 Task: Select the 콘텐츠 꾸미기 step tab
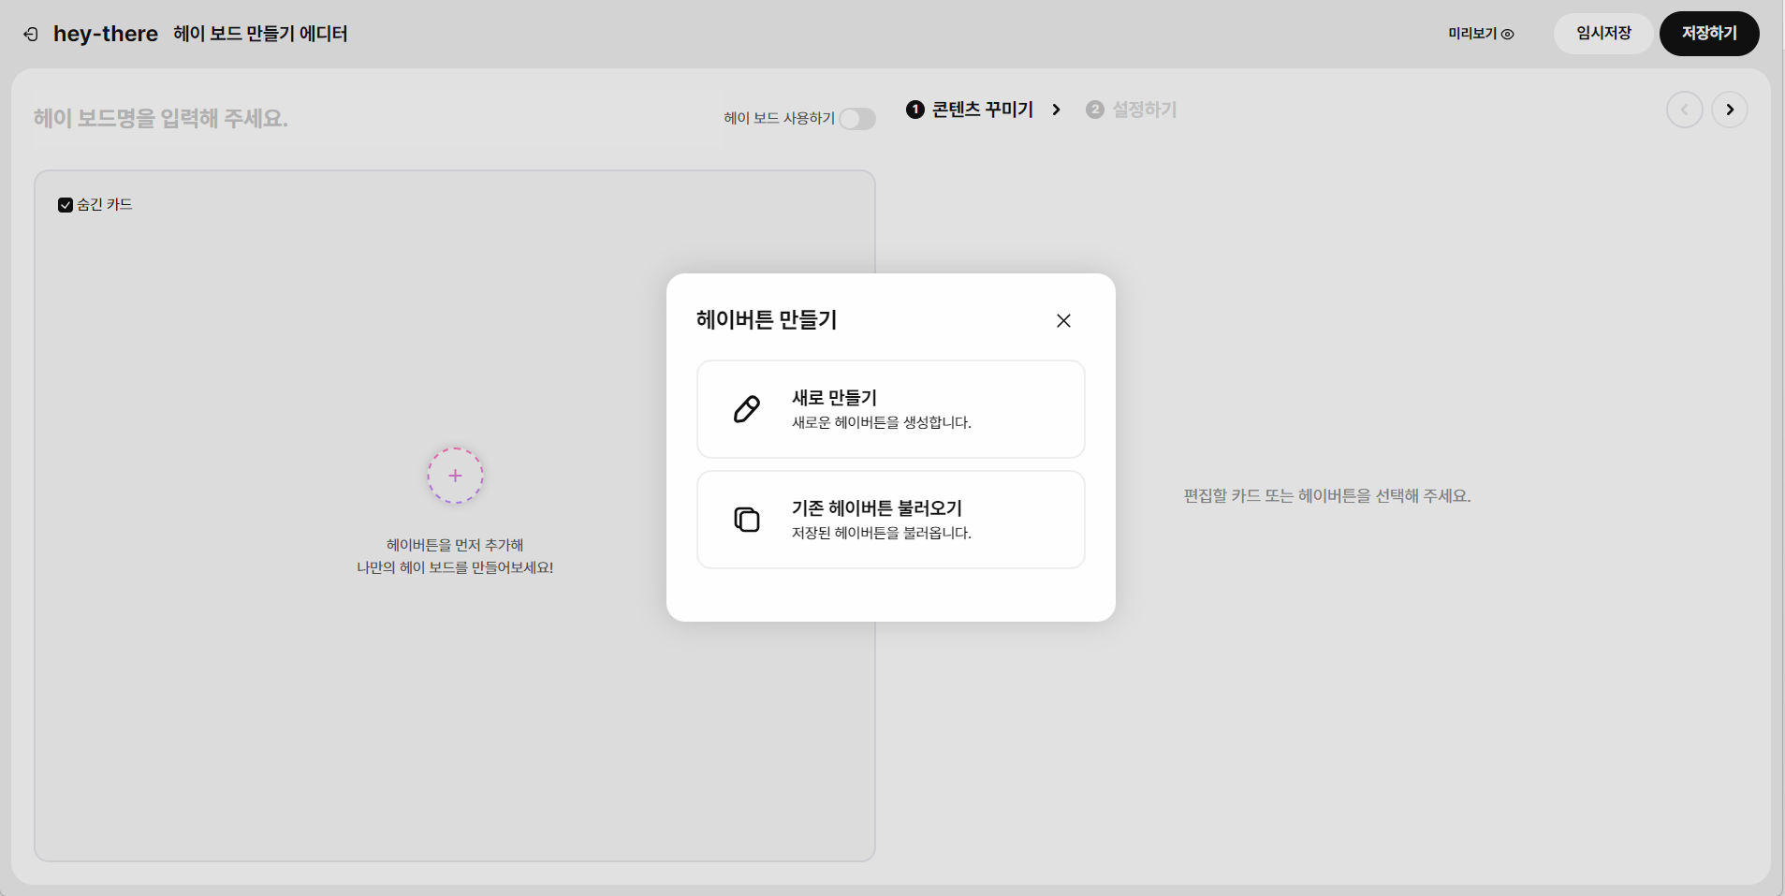coord(970,110)
